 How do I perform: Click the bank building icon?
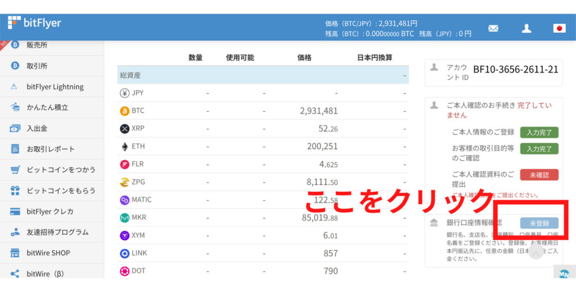434,223
